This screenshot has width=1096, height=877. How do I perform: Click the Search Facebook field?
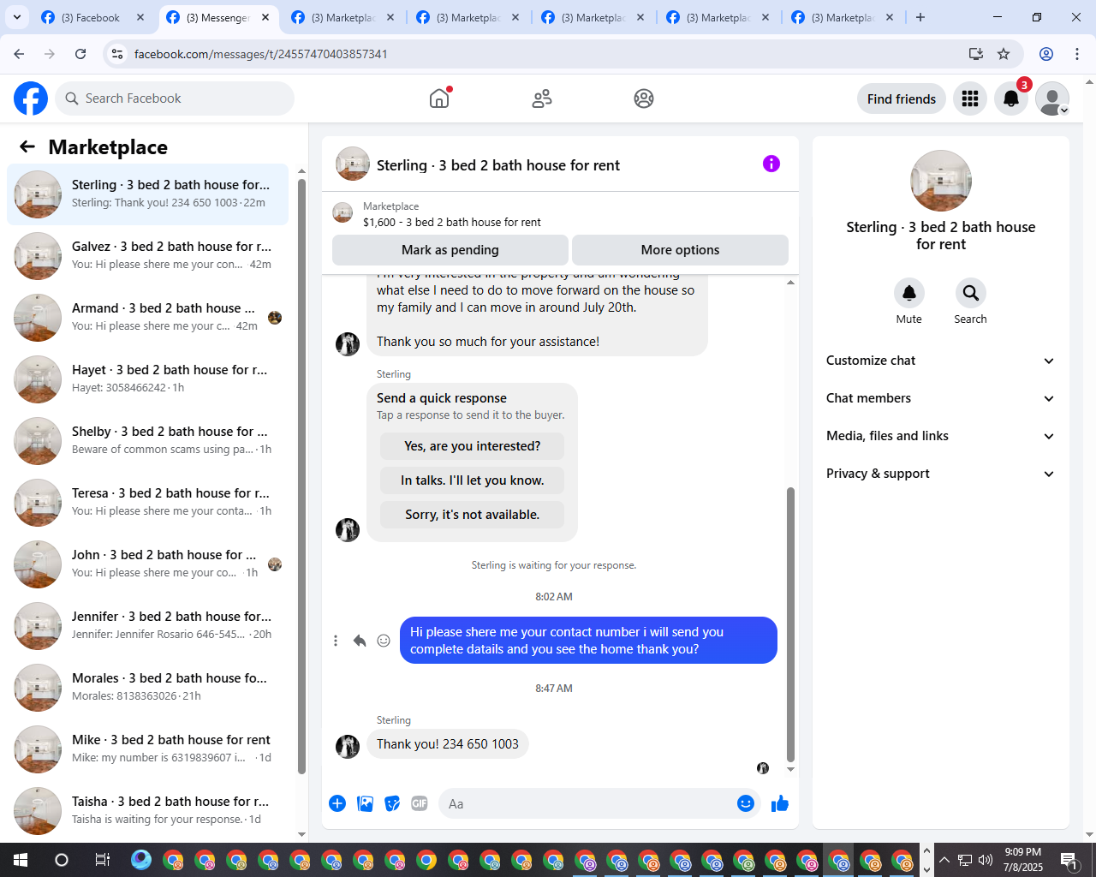(x=175, y=98)
